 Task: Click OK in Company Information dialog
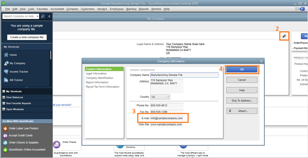[242, 69]
